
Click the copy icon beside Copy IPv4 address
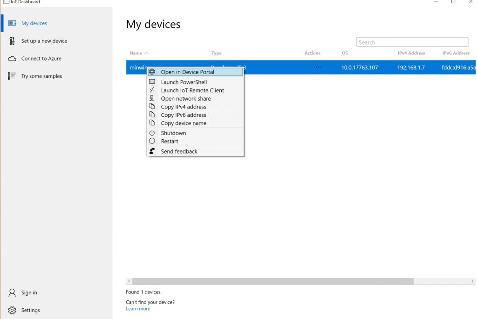pos(152,107)
